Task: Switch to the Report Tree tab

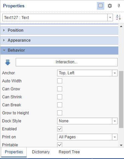Action: [x=69, y=152]
